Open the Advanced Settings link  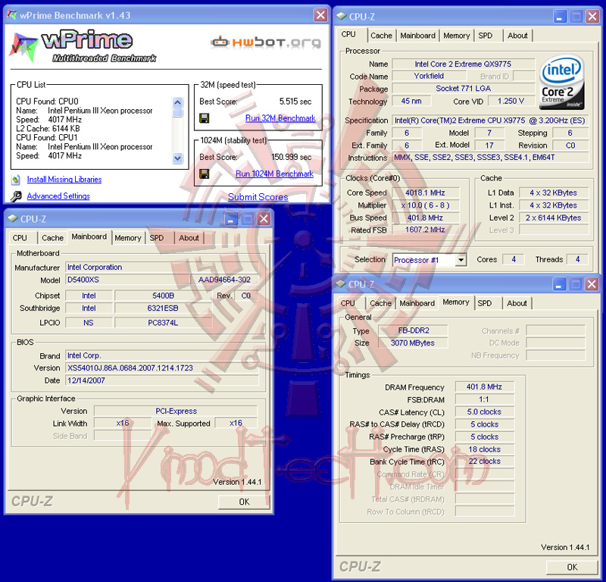click(58, 196)
